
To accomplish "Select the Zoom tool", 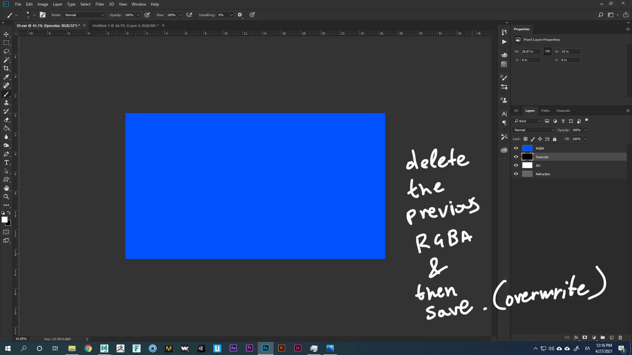I will (6, 197).
